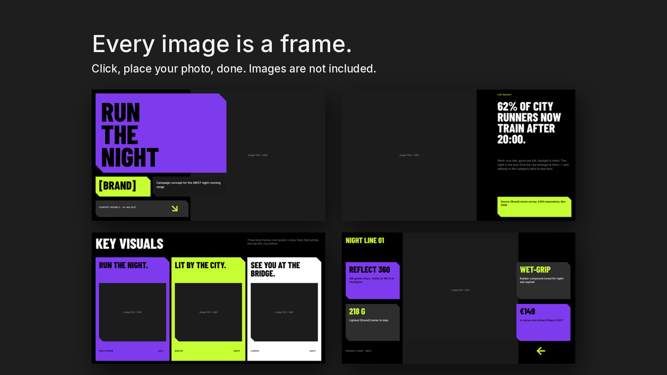Select the image frame on the insight slide
Screen dimensions: 667x375
click(409, 155)
